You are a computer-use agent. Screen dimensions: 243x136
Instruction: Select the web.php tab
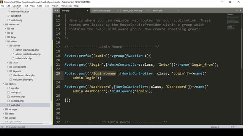point(66,11)
